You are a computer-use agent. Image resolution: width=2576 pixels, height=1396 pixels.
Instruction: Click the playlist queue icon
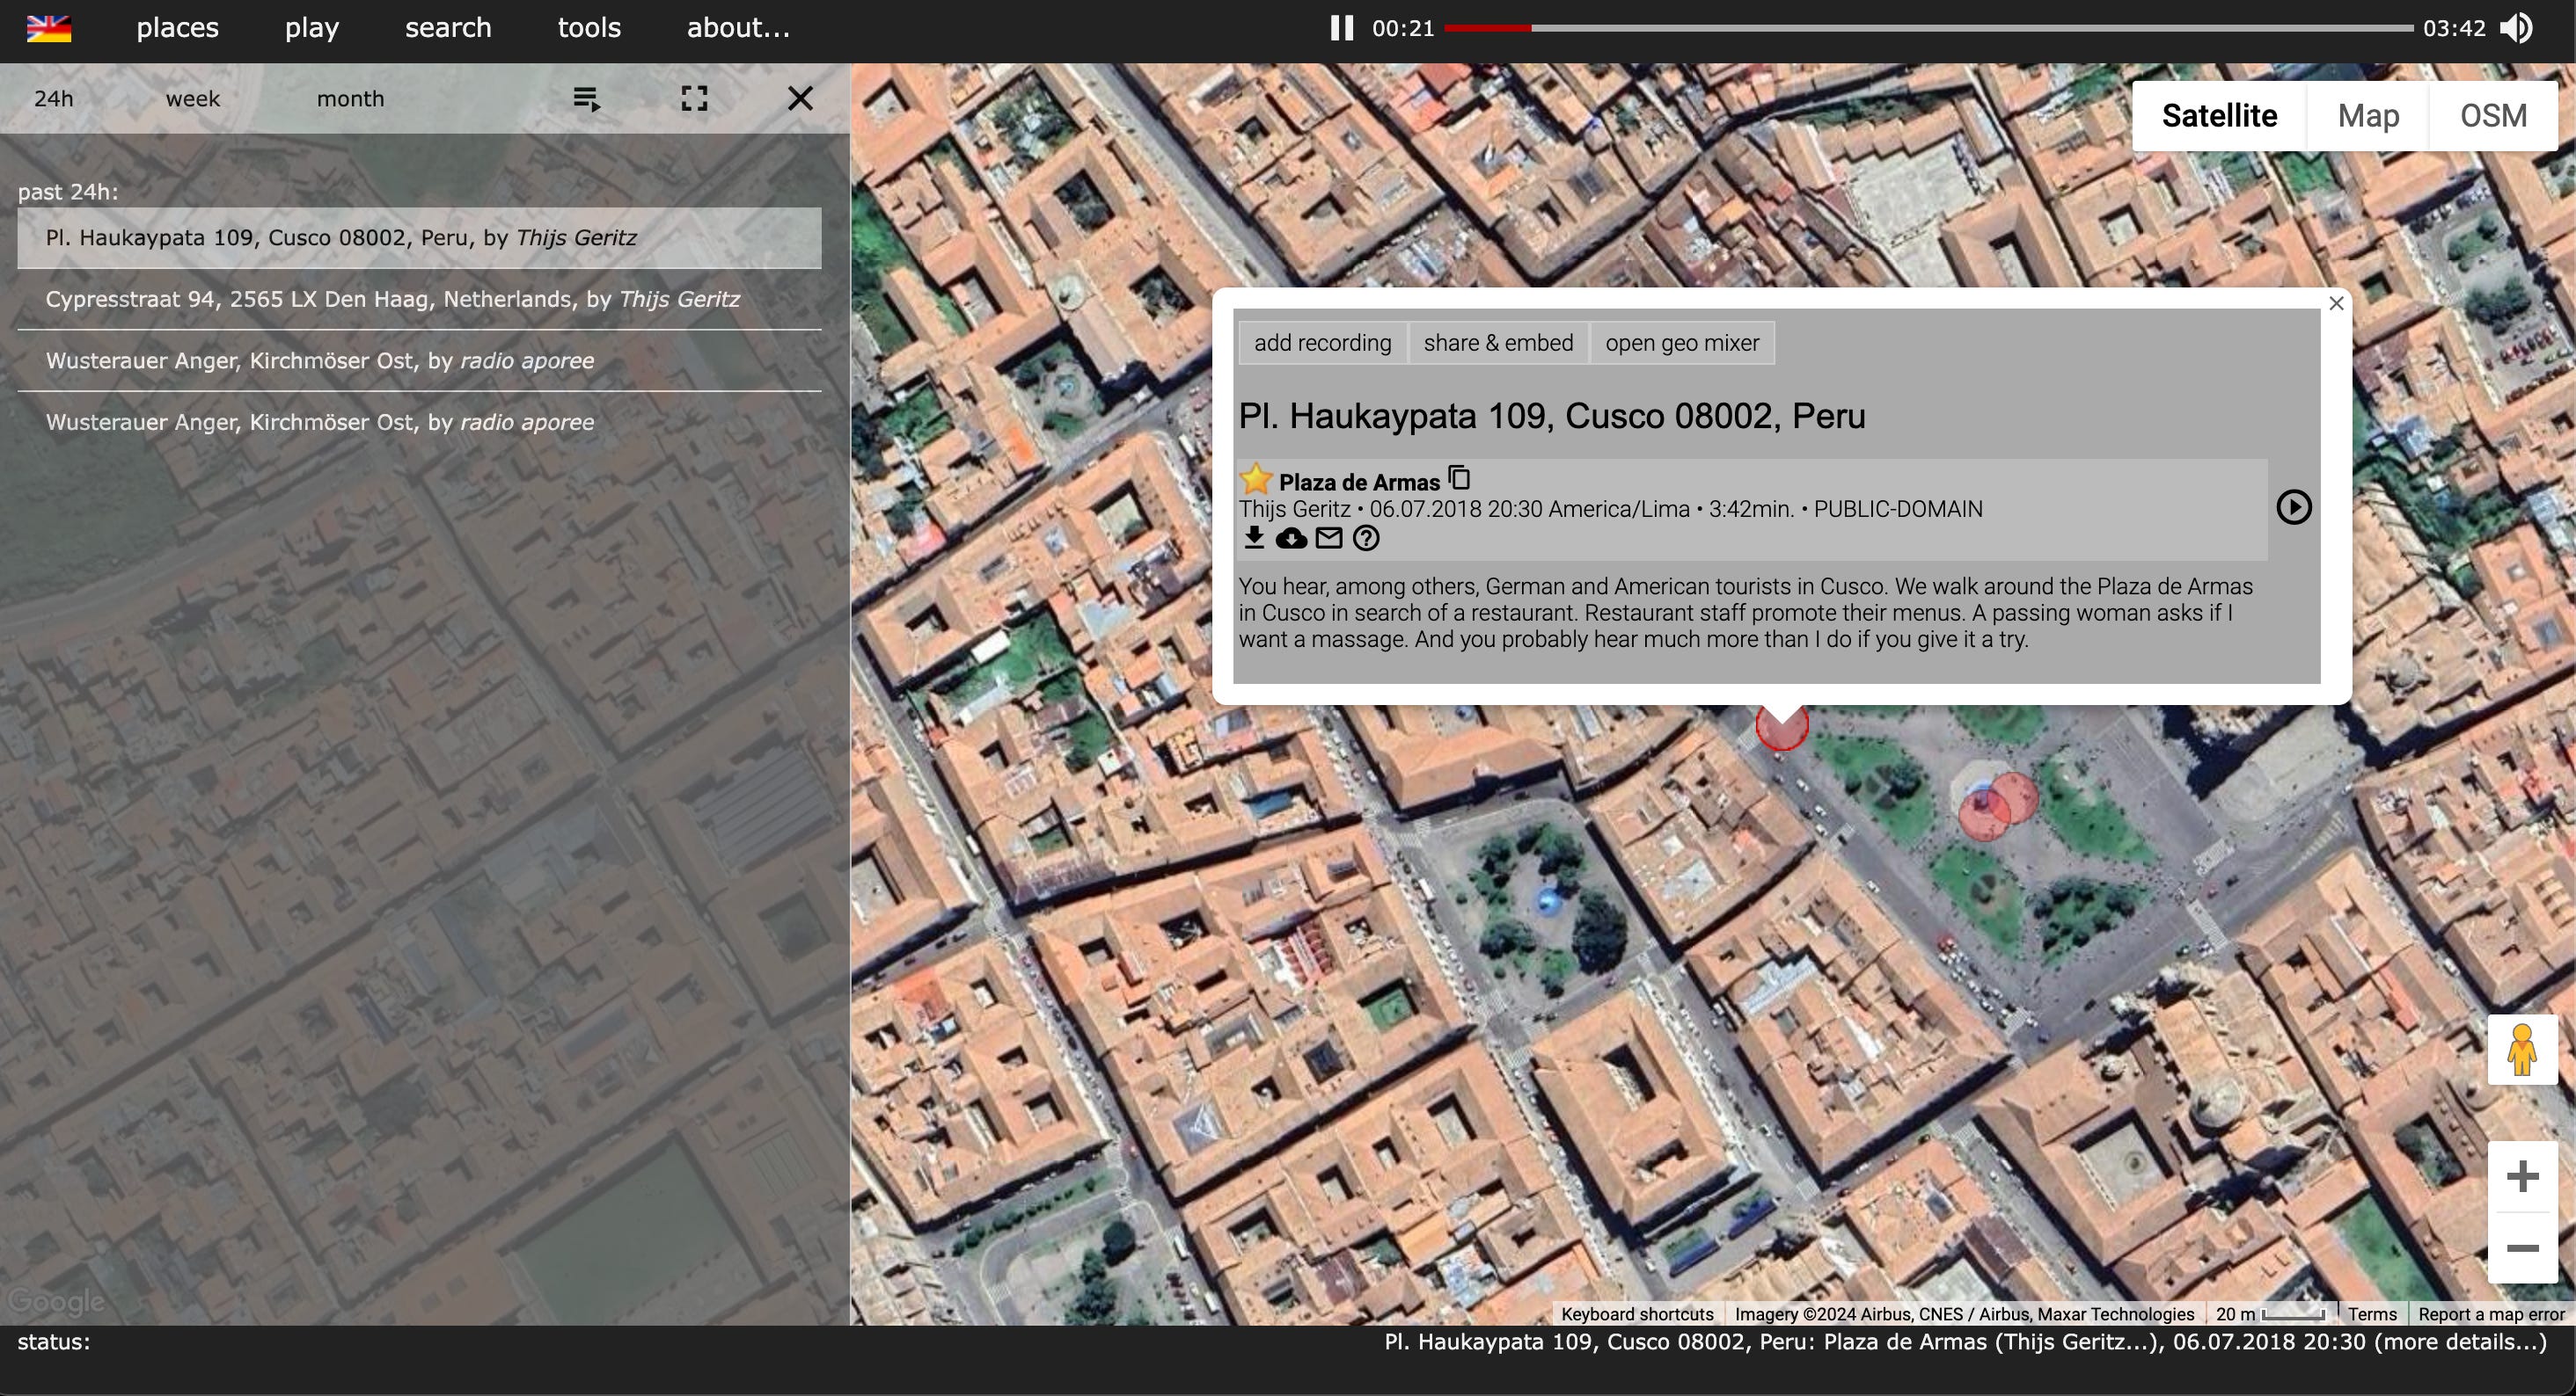(586, 98)
